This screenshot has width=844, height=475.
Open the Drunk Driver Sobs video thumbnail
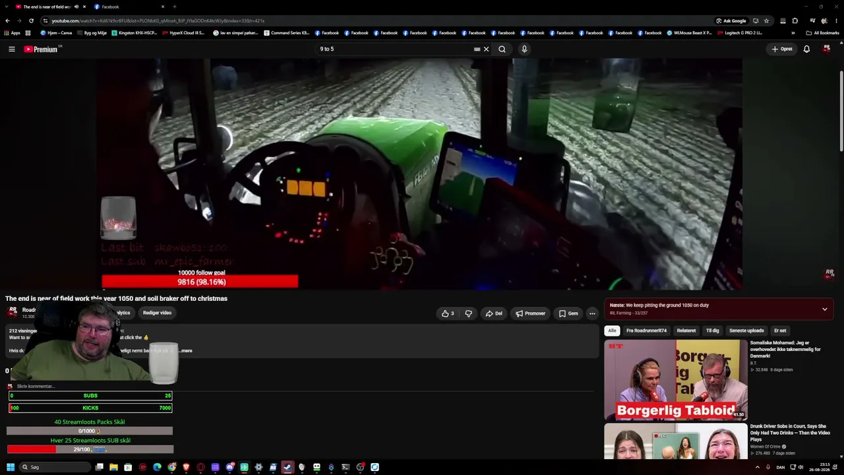tap(676, 441)
